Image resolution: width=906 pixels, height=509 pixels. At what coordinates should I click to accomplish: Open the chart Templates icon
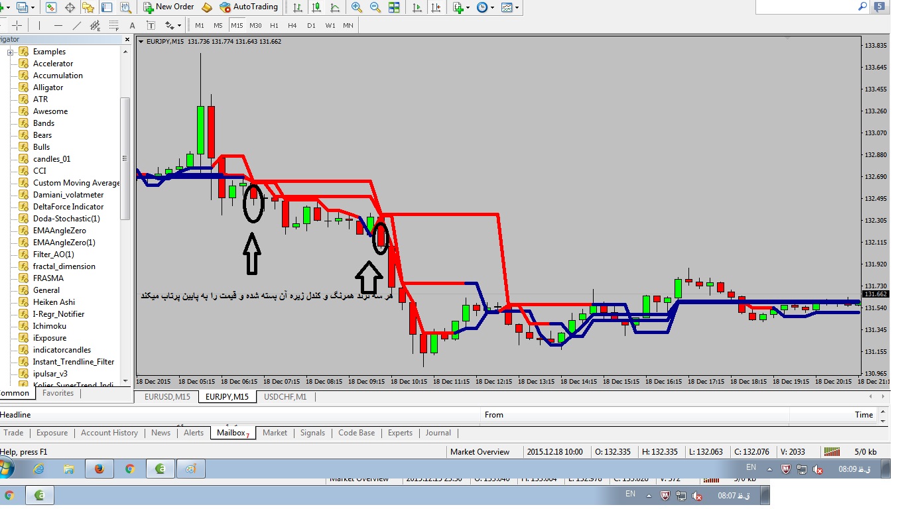click(507, 7)
